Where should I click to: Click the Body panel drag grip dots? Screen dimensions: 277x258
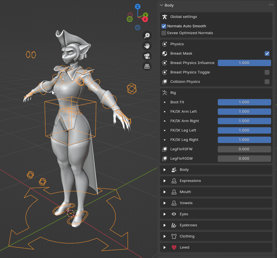coord(271,5)
